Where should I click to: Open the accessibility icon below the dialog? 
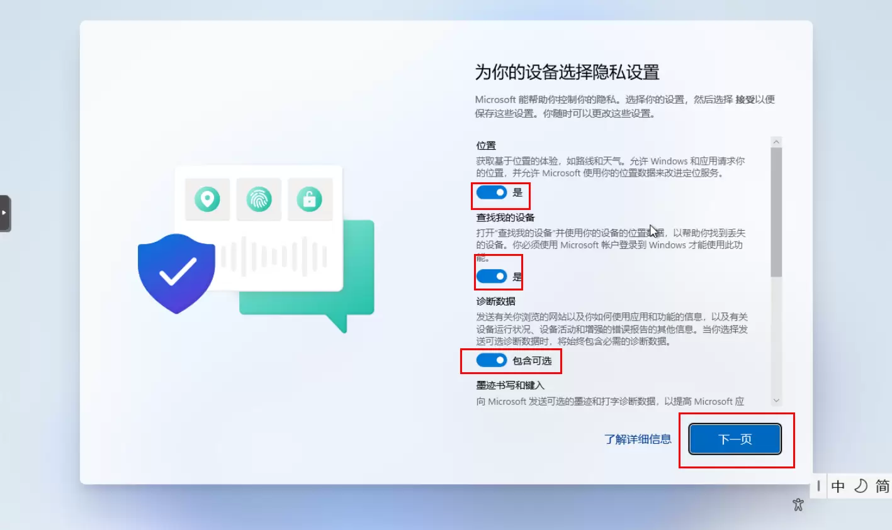coord(798,504)
